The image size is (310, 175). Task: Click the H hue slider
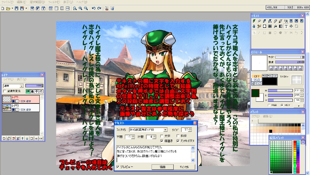pos(280,91)
